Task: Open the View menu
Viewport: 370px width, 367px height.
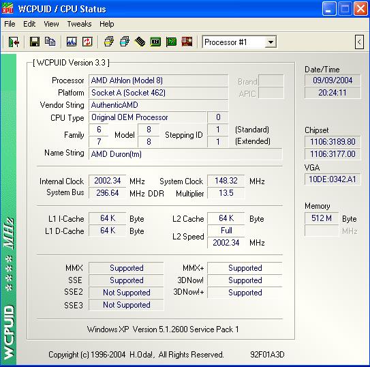Action: tap(51, 24)
